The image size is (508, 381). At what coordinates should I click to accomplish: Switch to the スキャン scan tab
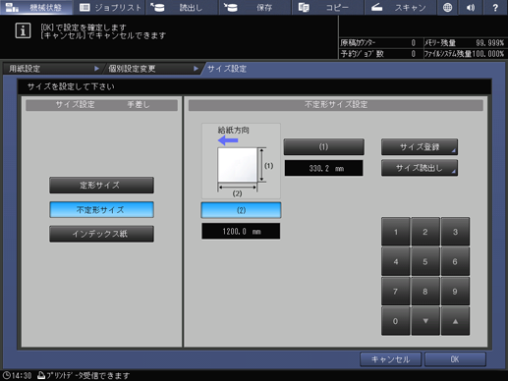[400, 7]
